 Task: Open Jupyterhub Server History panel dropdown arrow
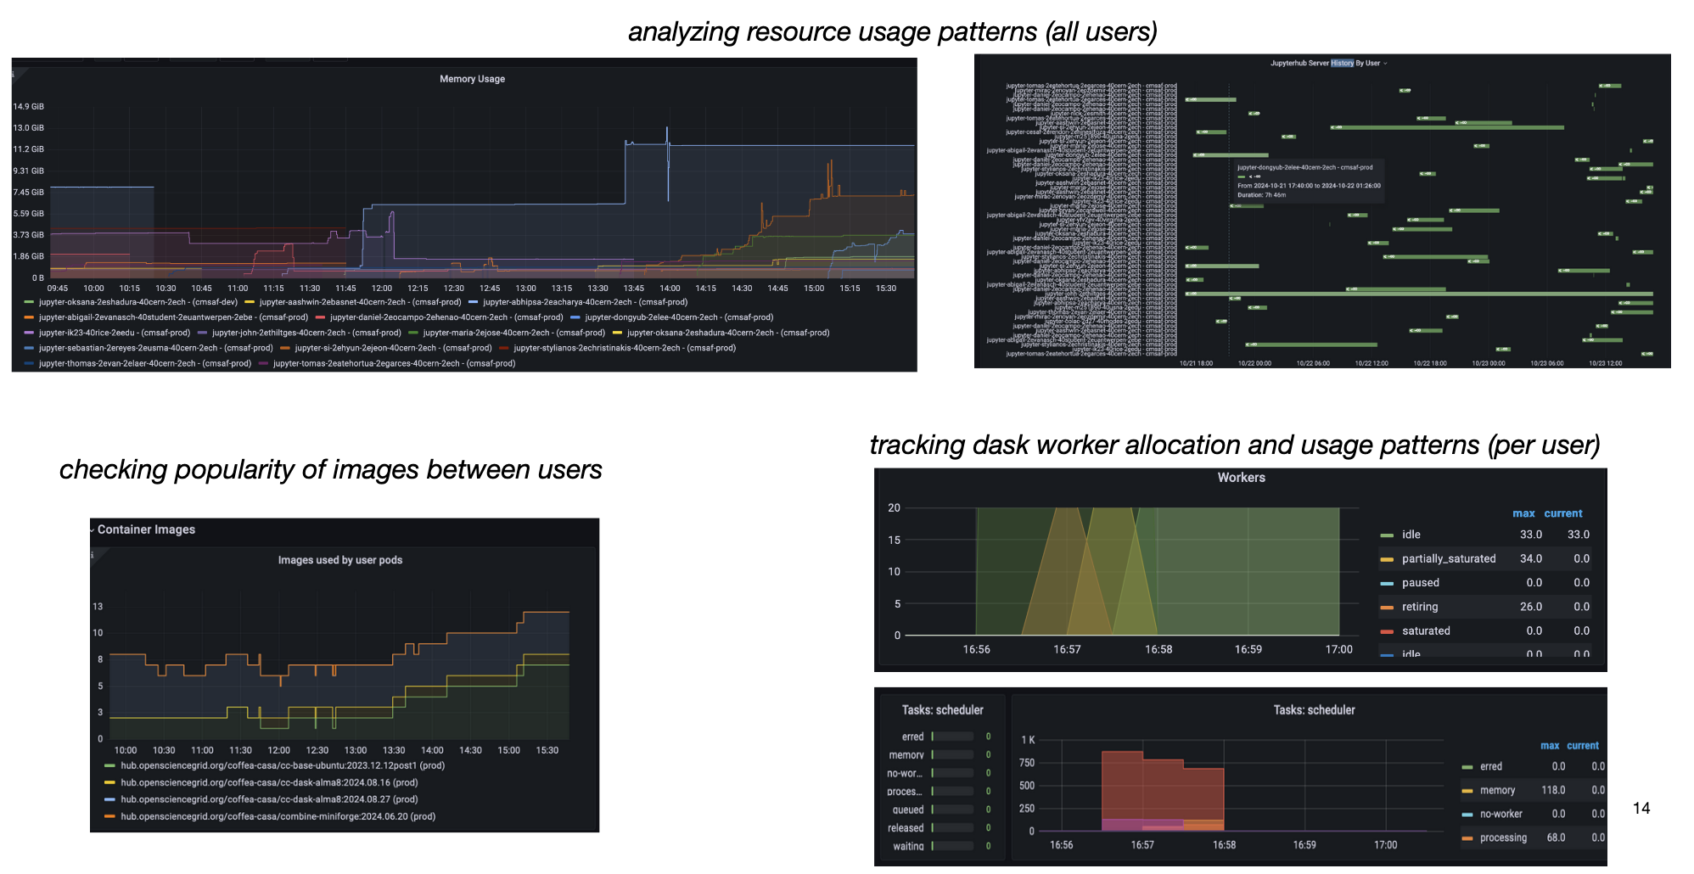[x=1385, y=64]
